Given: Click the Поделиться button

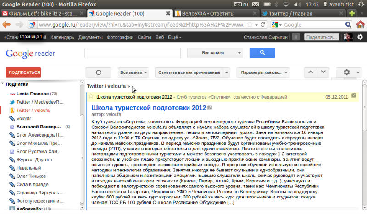Looking at the screenshot, I should pos(322,37).
